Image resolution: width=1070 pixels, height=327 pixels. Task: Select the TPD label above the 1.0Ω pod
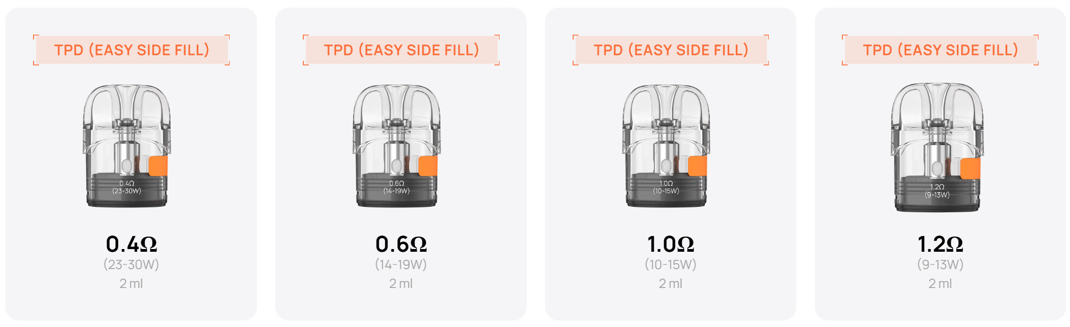[671, 50]
